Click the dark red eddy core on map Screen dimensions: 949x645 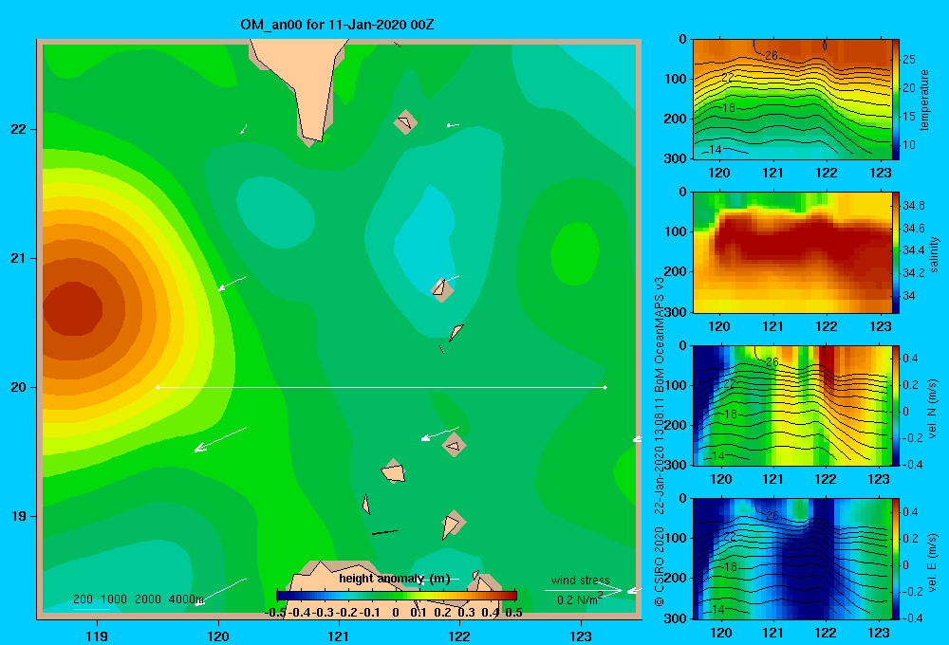point(73,308)
